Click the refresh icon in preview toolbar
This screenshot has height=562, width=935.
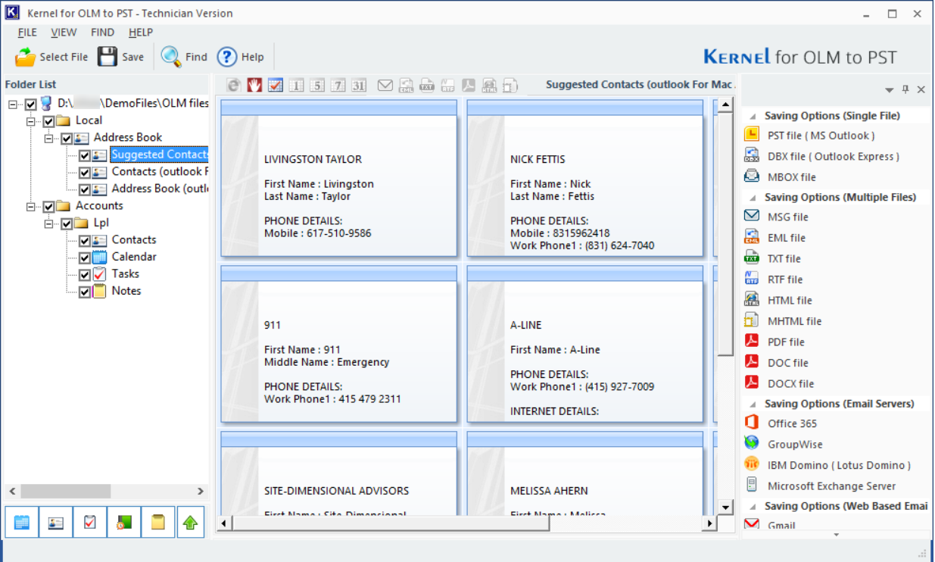coord(234,86)
